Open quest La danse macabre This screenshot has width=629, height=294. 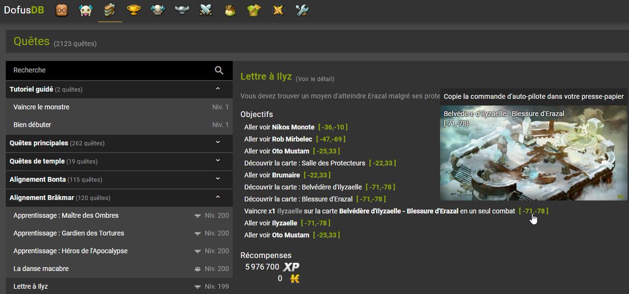(119, 269)
